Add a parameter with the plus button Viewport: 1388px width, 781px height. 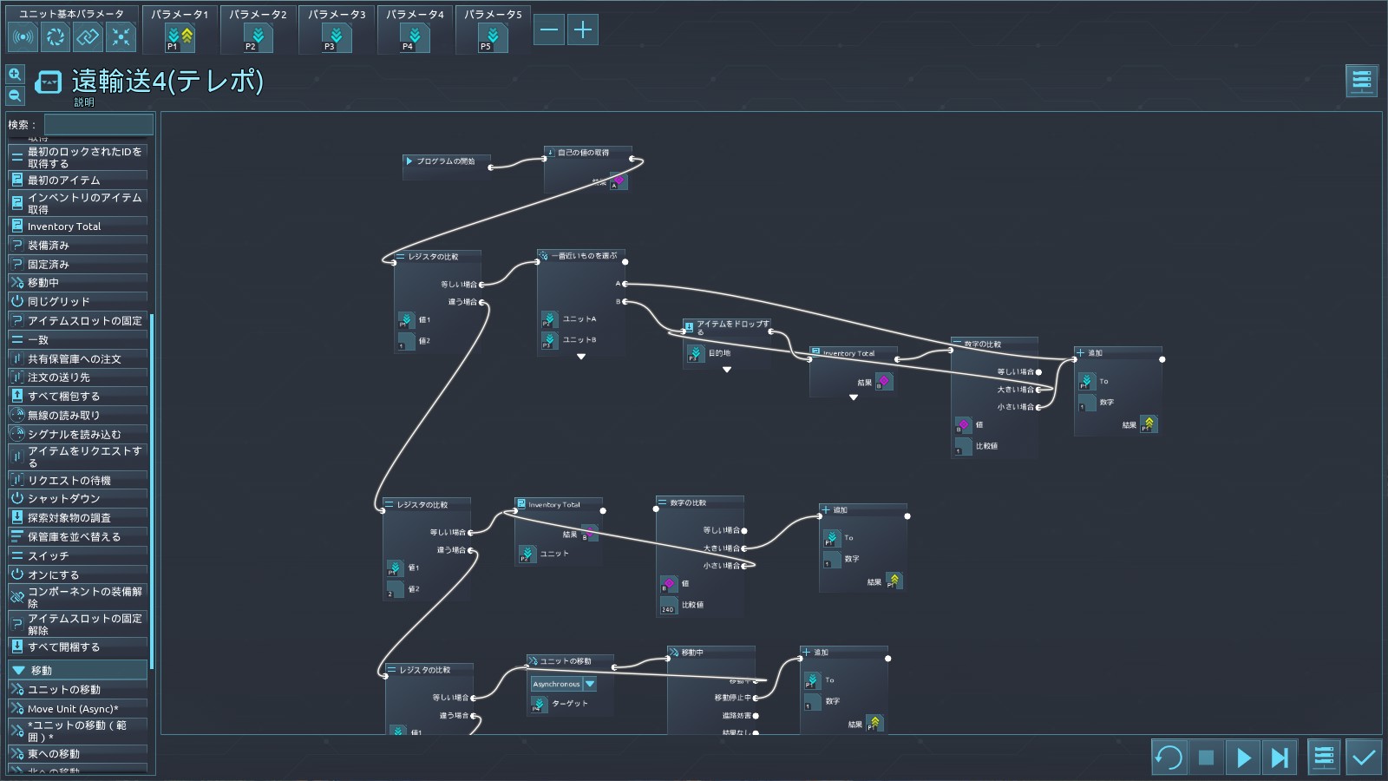(x=583, y=30)
